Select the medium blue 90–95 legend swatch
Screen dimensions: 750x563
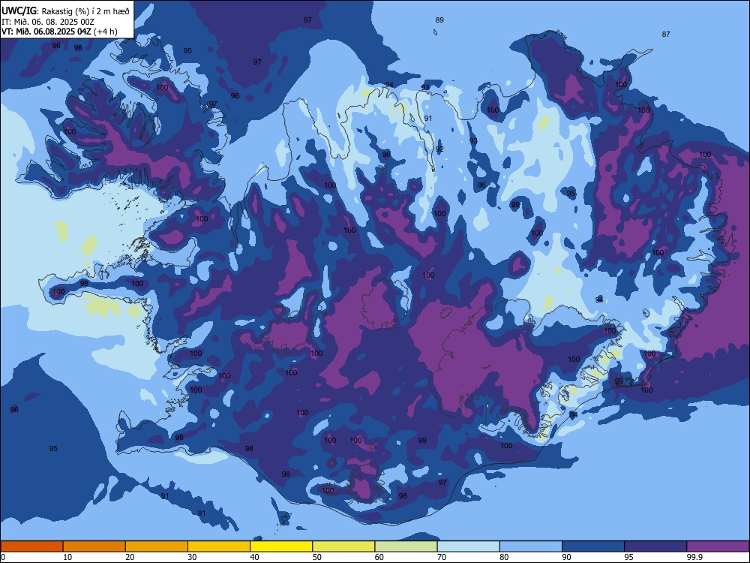coord(593,546)
